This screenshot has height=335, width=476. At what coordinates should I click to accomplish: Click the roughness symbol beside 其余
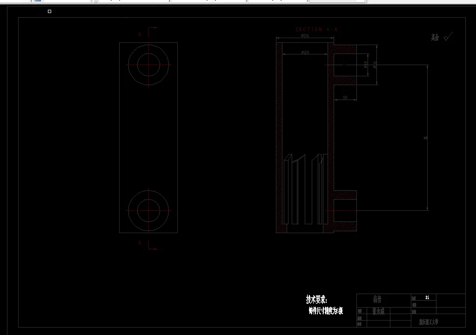(448, 36)
